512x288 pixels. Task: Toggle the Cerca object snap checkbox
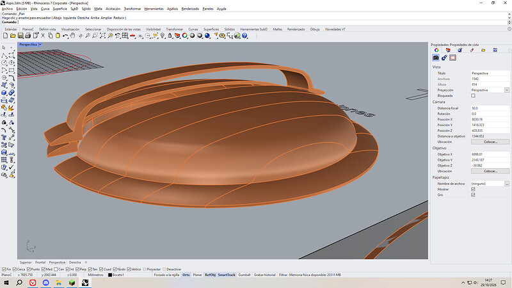coord(15,269)
